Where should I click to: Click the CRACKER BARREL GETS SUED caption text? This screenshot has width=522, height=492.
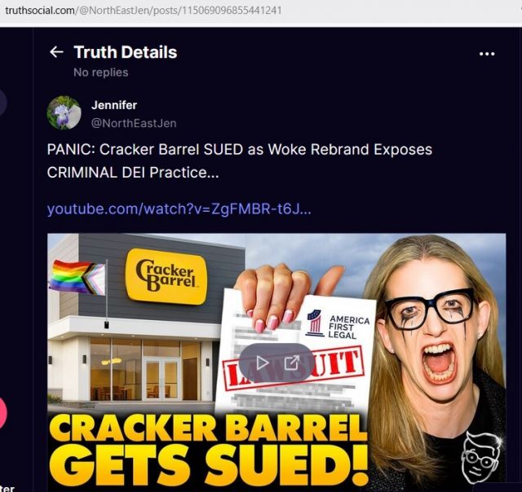(209, 450)
